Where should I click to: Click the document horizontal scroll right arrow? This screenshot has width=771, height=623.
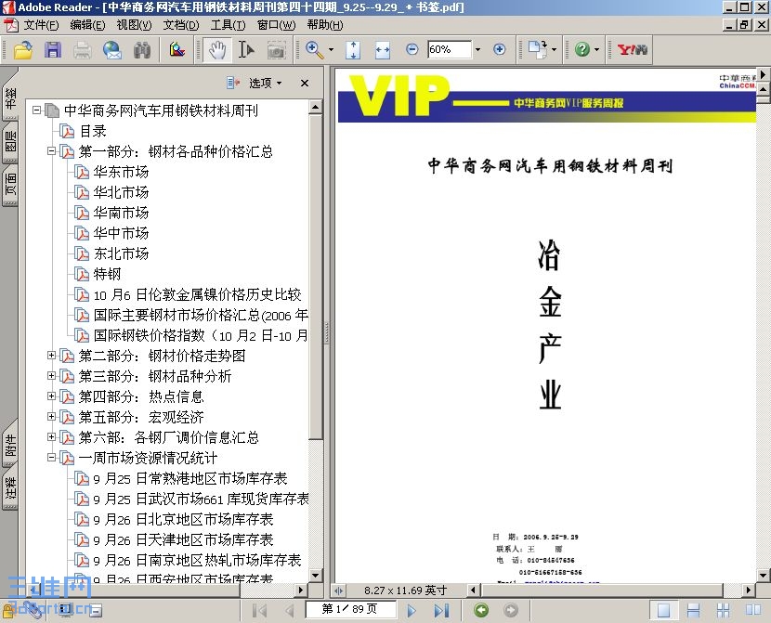[749, 590]
